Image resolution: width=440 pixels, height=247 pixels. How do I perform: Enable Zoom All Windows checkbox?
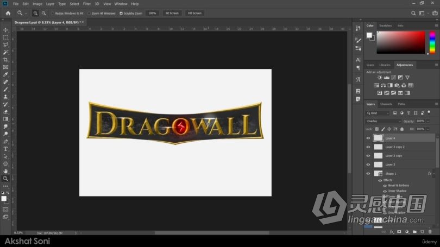tap(89, 13)
